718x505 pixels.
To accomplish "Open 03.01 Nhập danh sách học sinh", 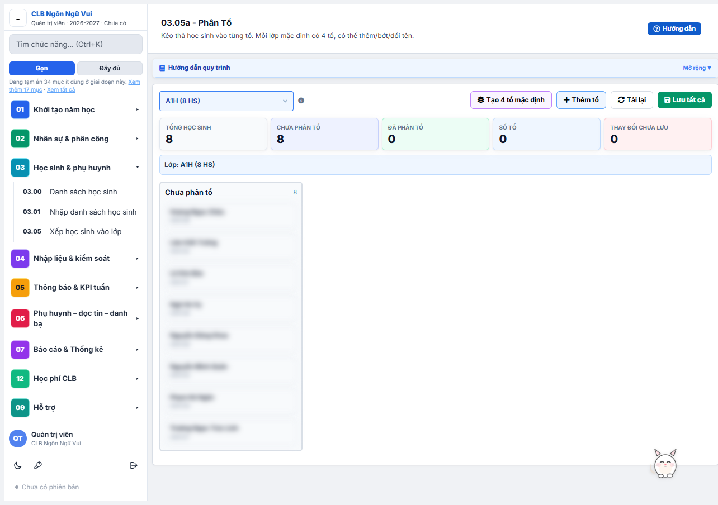I will [80, 212].
